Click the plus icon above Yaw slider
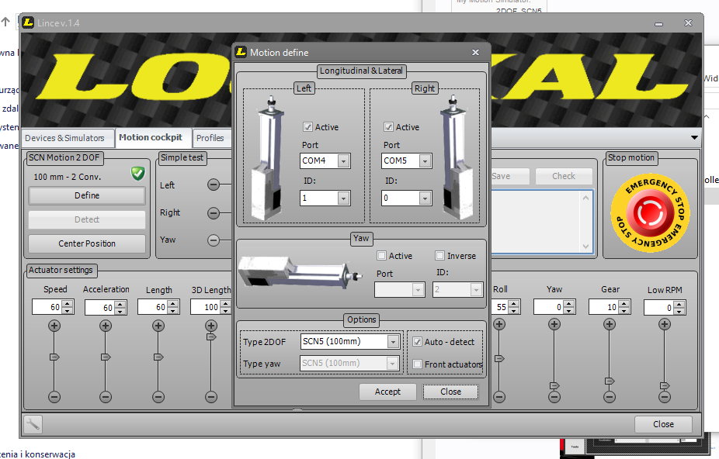This screenshot has width=719, height=459. pyautogui.click(x=554, y=324)
